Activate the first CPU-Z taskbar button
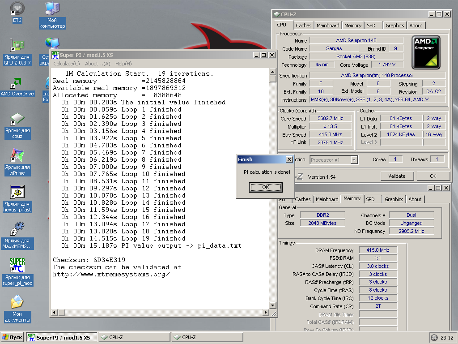The image size is (458, 344). (134, 337)
